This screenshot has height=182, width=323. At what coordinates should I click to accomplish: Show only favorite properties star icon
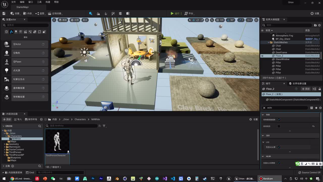click(316, 108)
